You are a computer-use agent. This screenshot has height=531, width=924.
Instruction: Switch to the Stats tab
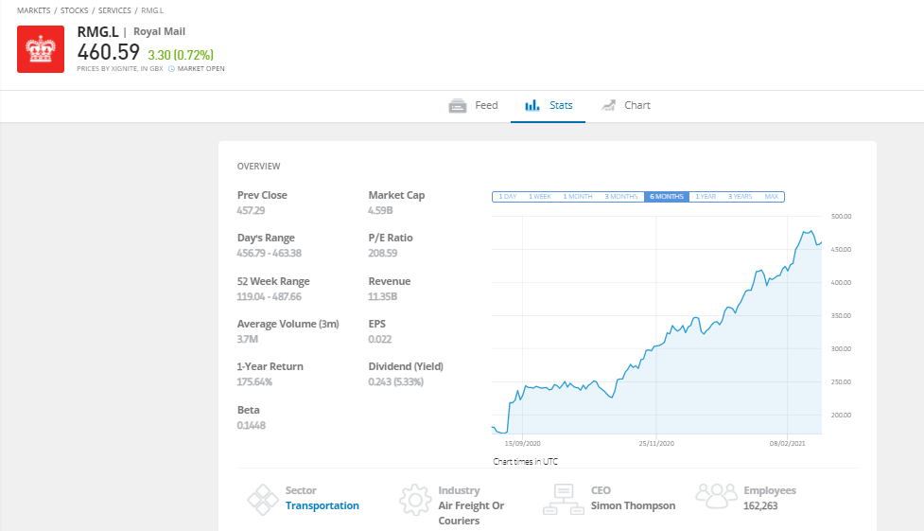click(548, 106)
